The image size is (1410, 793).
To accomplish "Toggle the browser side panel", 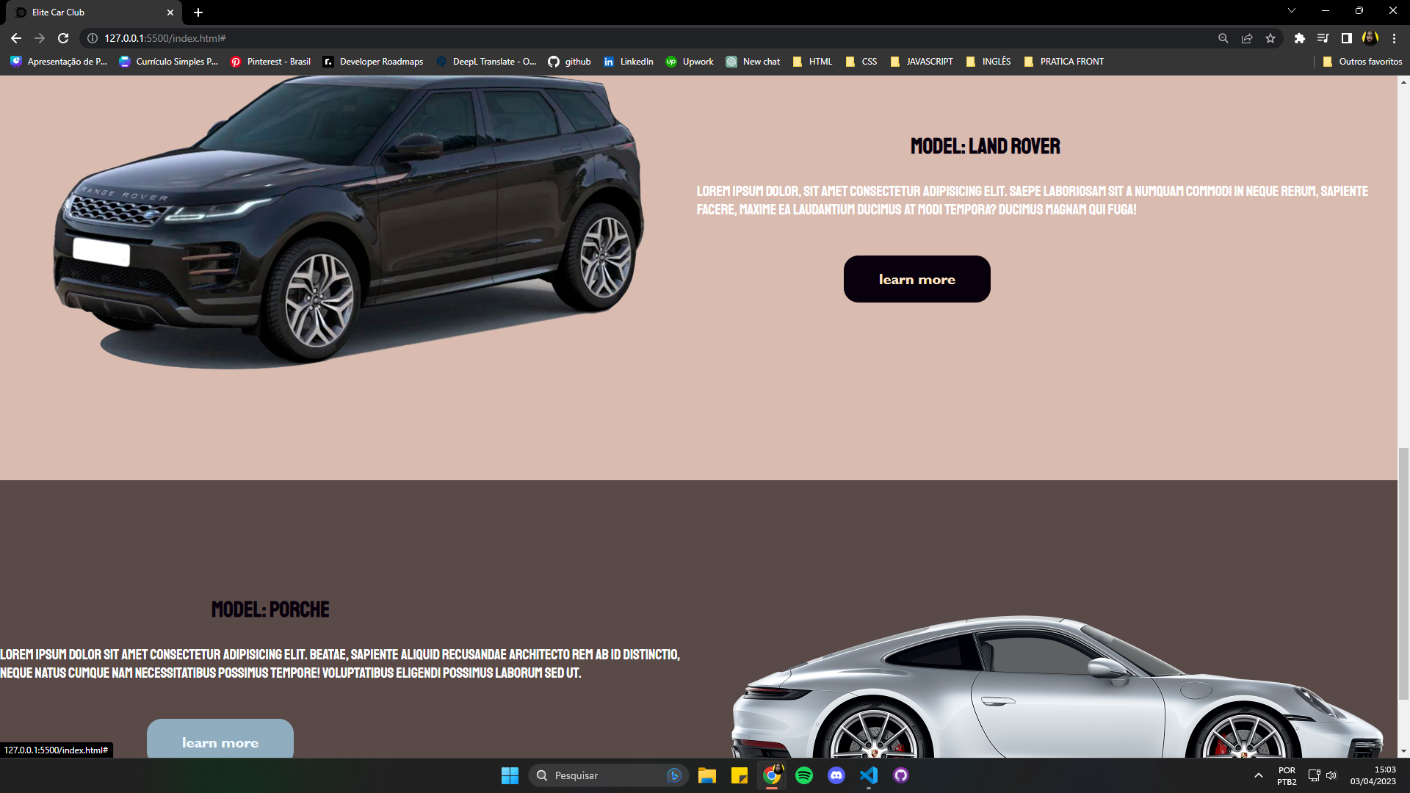I will (1346, 38).
